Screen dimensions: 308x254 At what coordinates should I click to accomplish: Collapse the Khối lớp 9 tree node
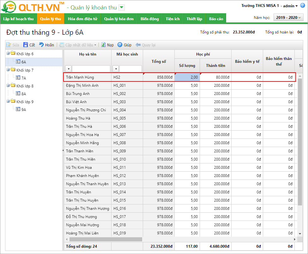[8, 102]
